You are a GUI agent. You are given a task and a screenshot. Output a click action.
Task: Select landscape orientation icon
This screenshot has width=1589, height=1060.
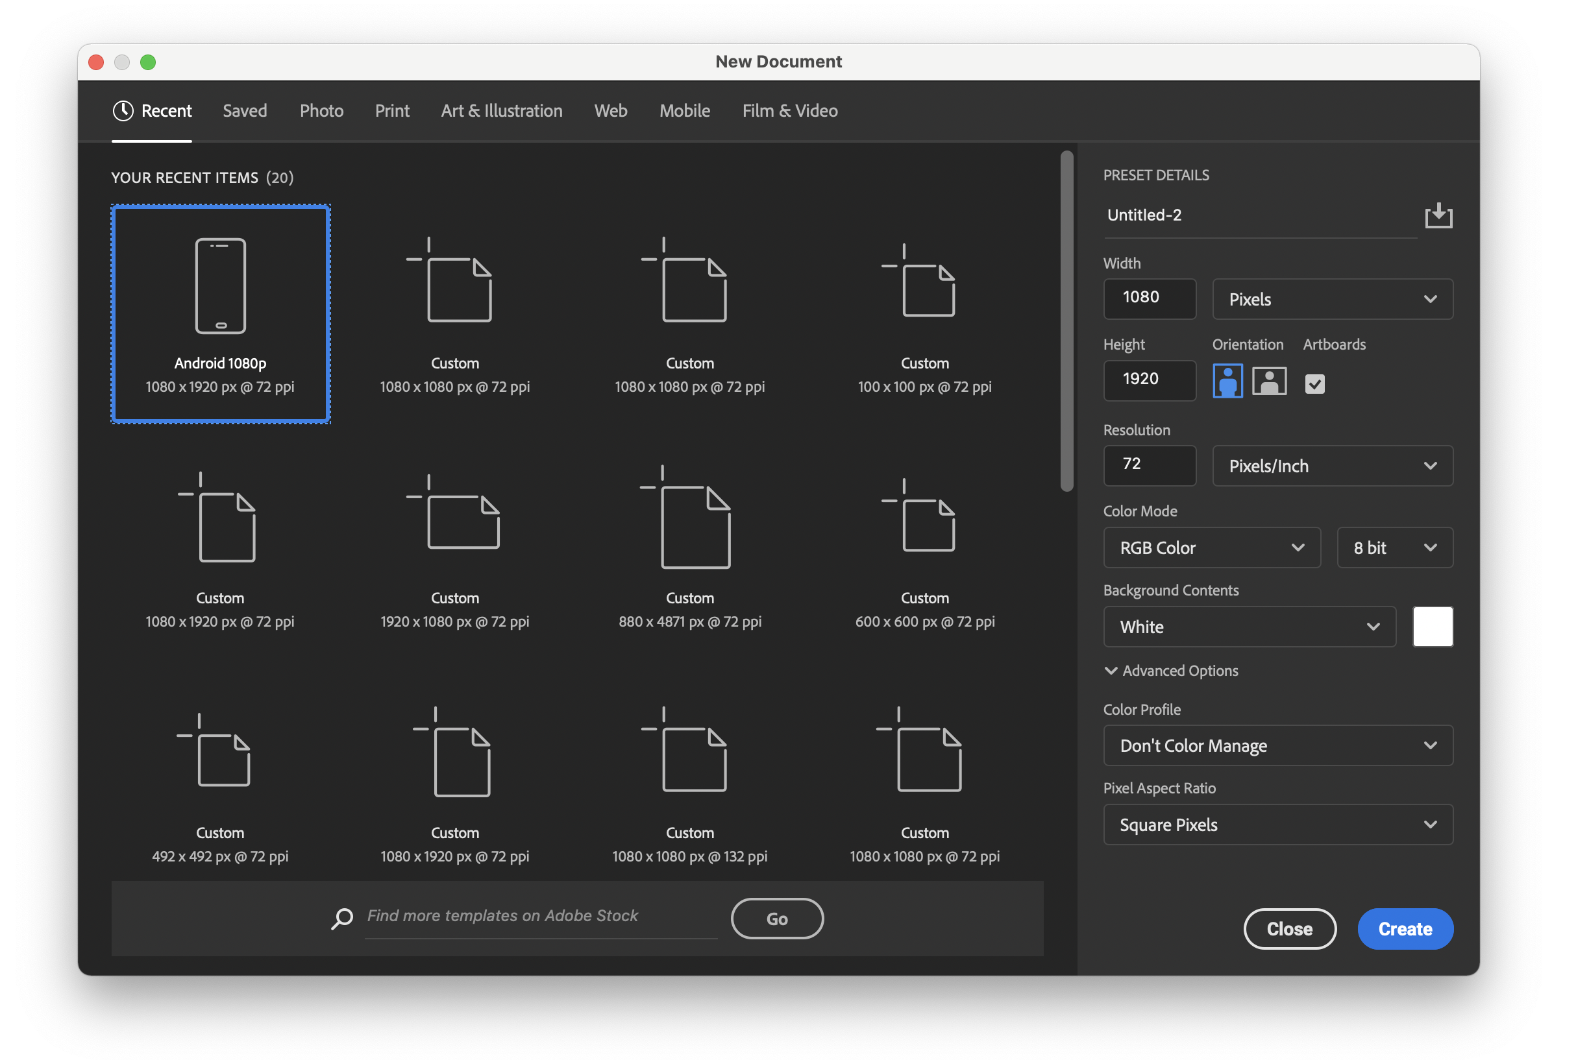click(x=1268, y=381)
